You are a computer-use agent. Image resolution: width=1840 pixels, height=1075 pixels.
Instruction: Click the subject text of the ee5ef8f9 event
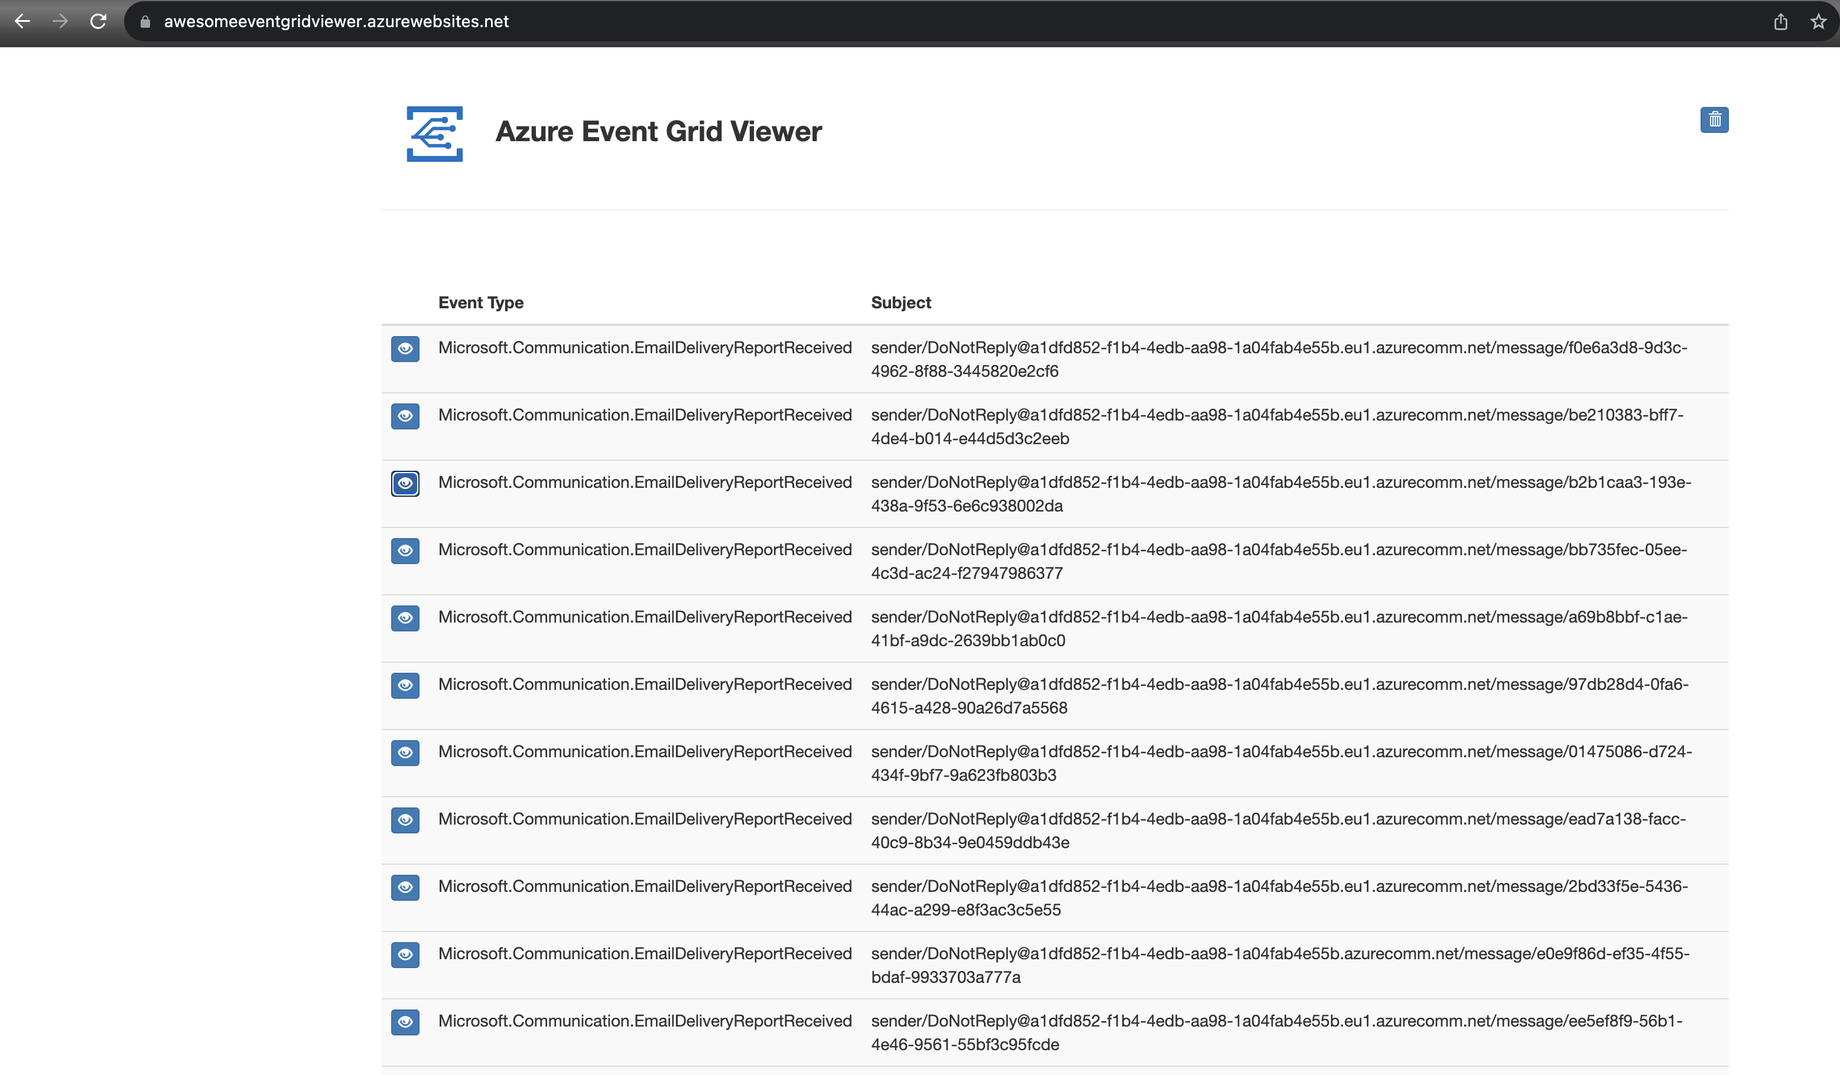click(x=1276, y=1032)
